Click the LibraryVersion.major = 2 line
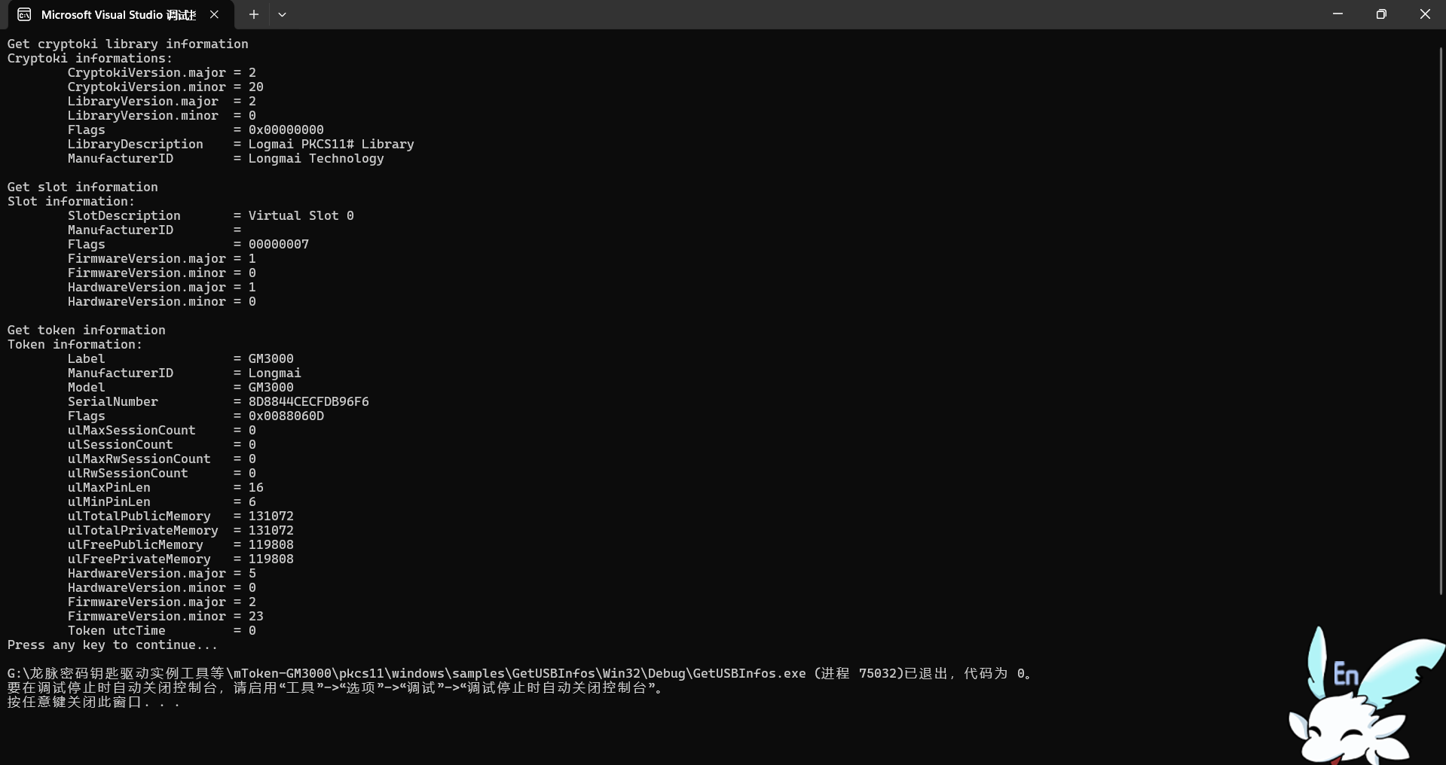 pos(162,101)
